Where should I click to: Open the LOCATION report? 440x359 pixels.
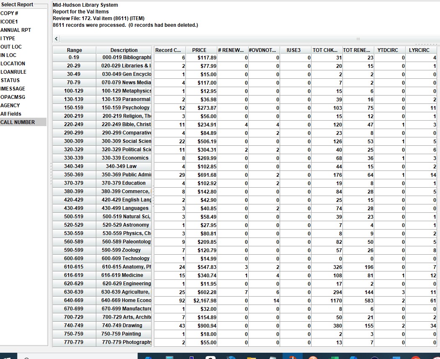point(23,64)
